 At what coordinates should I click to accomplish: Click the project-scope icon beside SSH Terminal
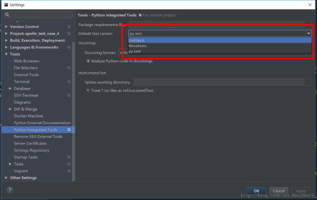tap(69, 95)
